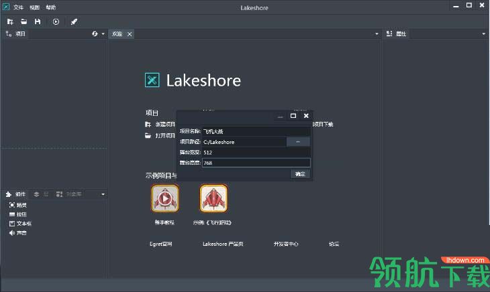This screenshot has width=490, height=292.
Task: Select the 属性 properties panel tab
Action: tap(397, 33)
